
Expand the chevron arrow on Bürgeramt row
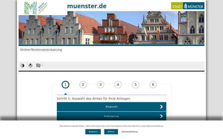point(161,107)
